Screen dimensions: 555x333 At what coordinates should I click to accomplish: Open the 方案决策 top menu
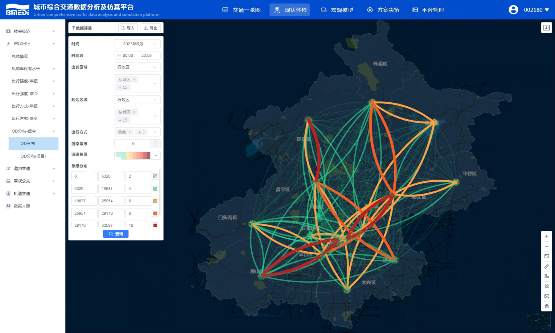[383, 10]
